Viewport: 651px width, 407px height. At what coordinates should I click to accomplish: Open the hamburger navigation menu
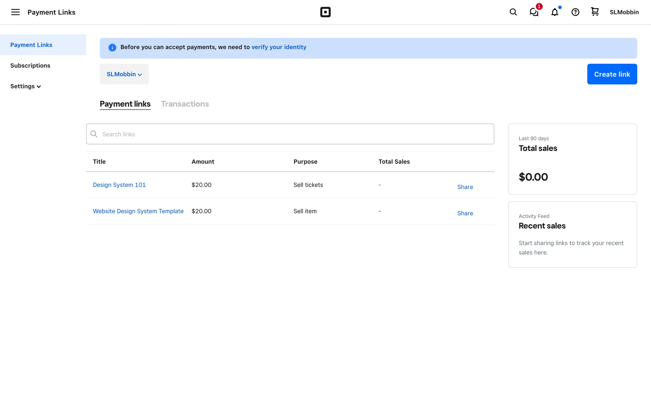pyautogui.click(x=15, y=12)
